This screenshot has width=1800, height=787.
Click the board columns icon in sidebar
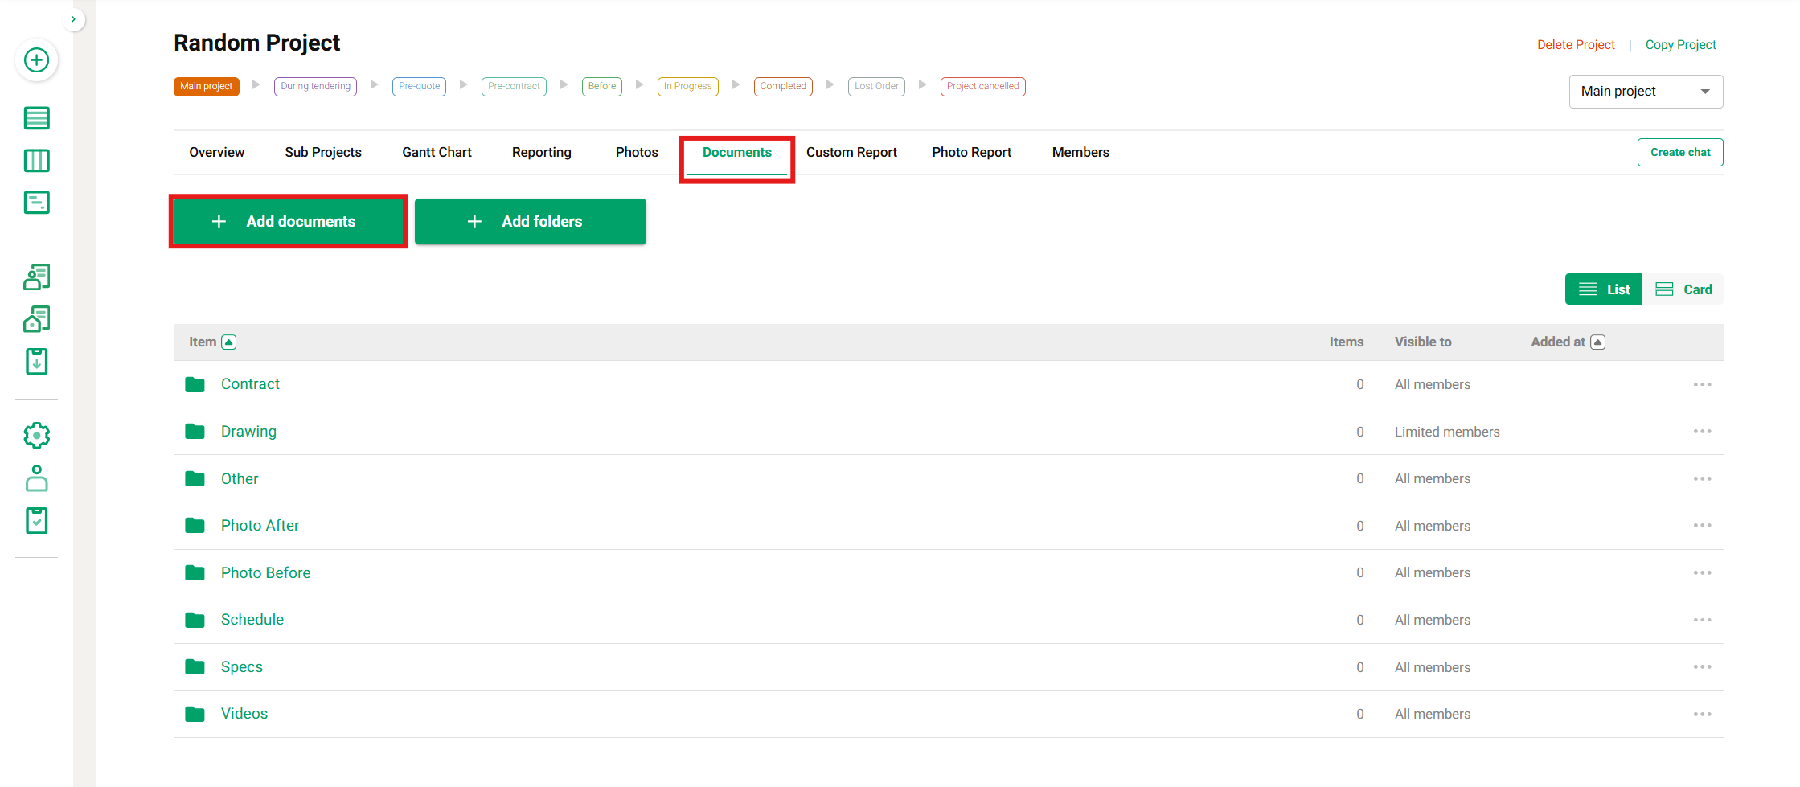coord(36,161)
